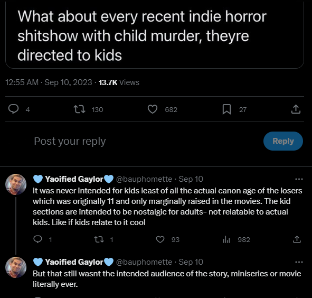Open @bauphomette handle in first reply
The width and height of the screenshot is (312, 298).
click(x=144, y=179)
